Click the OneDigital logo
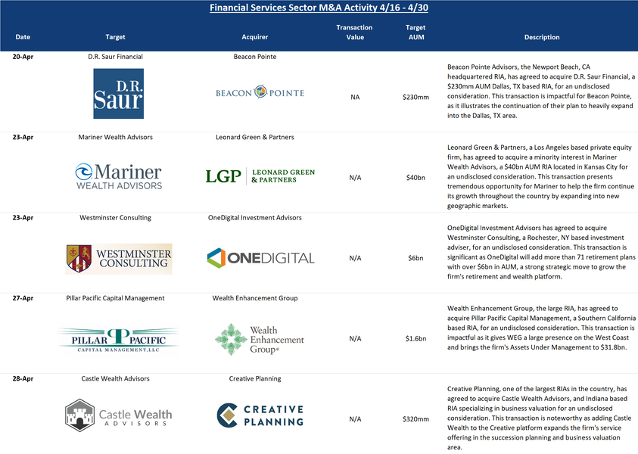This screenshot has width=638, height=454. pyautogui.click(x=261, y=258)
